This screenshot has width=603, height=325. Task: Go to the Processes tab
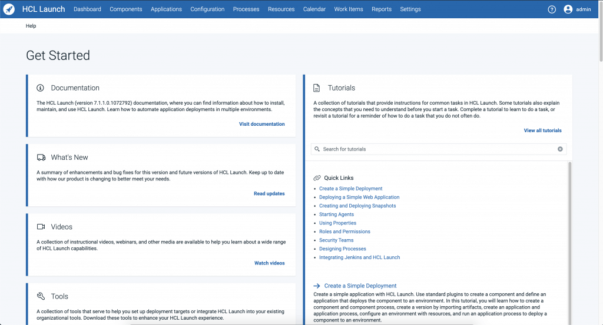pos(246,9)
